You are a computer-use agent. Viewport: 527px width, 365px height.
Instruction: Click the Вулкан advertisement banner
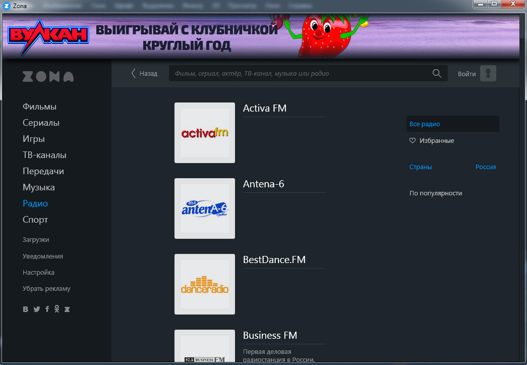point(261,36)
